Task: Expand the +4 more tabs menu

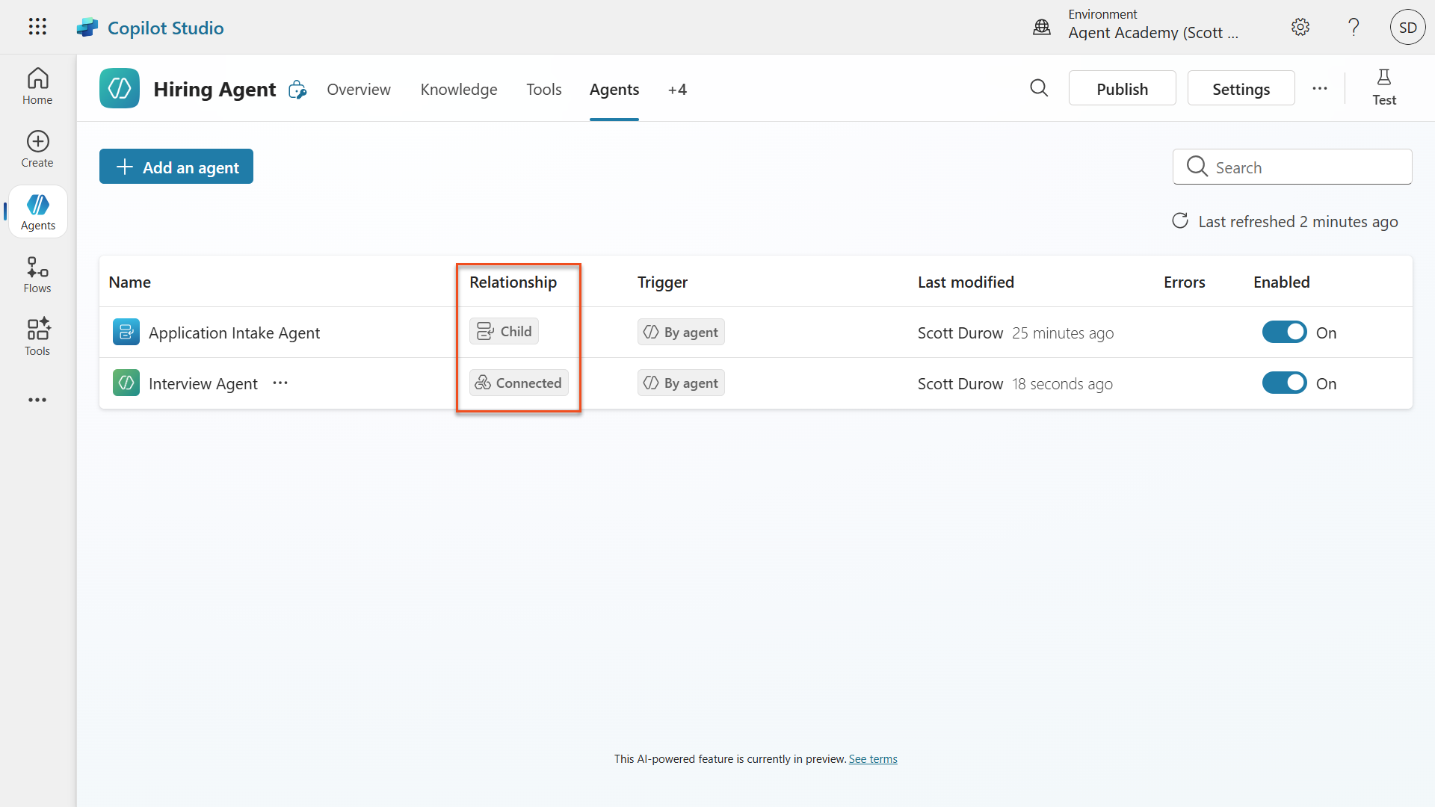Action: tap(677, 90)
